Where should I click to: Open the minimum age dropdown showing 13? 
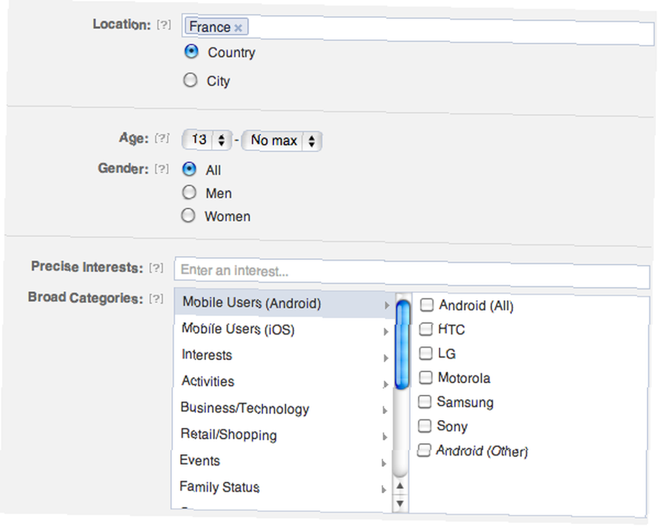[x=207, y=140]
